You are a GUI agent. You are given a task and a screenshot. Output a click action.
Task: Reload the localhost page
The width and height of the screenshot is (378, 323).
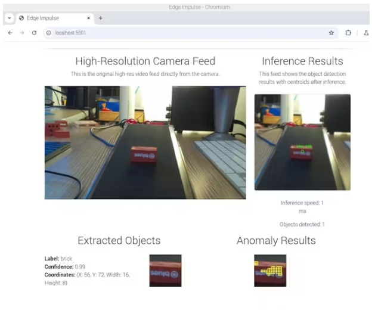click(35, 33)
